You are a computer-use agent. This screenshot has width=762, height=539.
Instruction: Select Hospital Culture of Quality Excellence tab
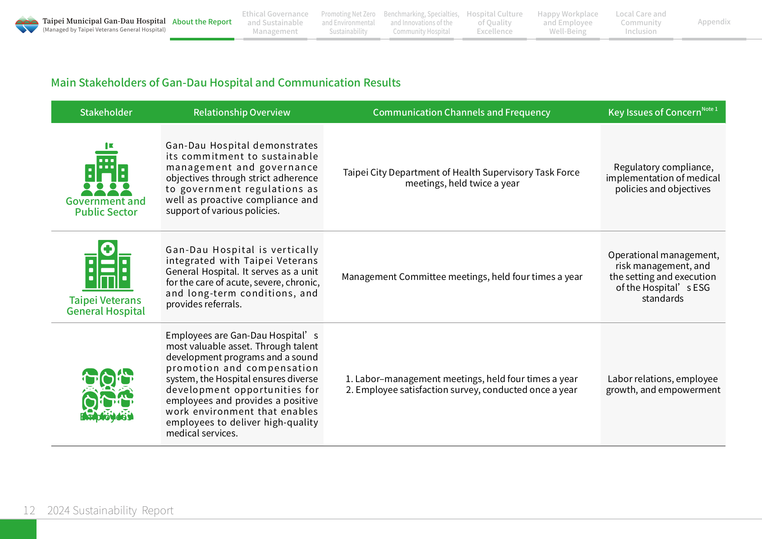click(495, 23)
